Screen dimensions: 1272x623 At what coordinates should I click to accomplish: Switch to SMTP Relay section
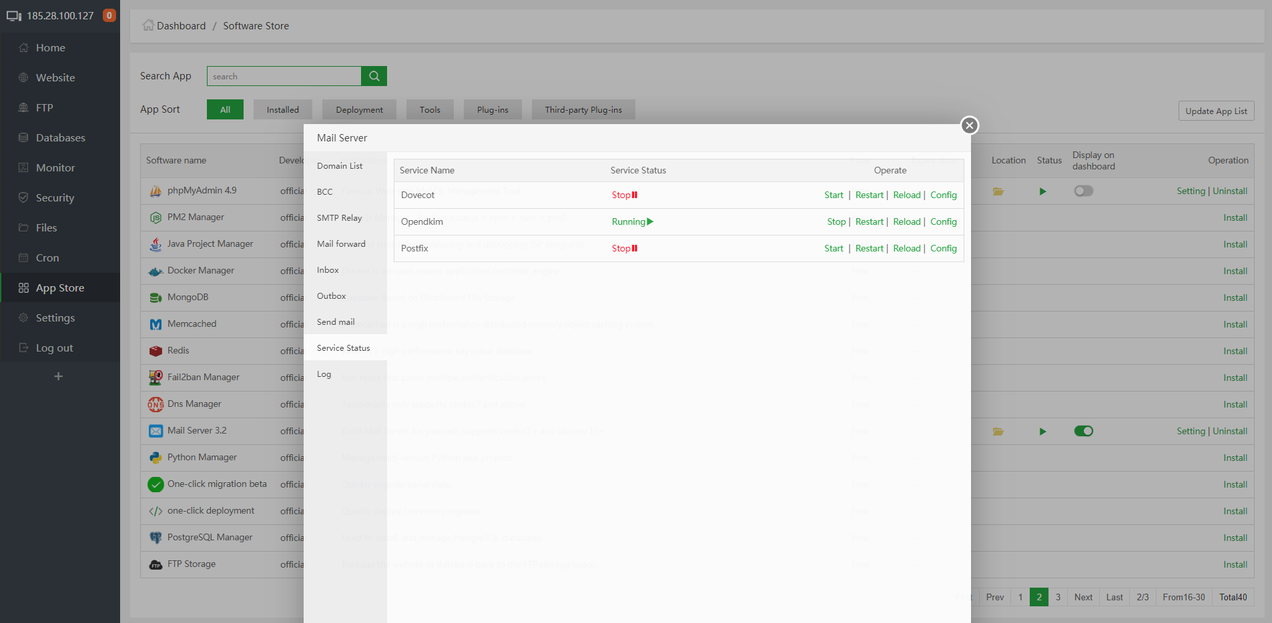tap(339, 218)
